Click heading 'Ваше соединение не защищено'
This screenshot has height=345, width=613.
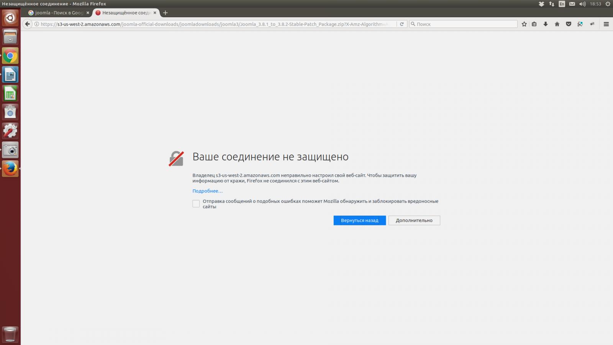[x=270, y=157]
